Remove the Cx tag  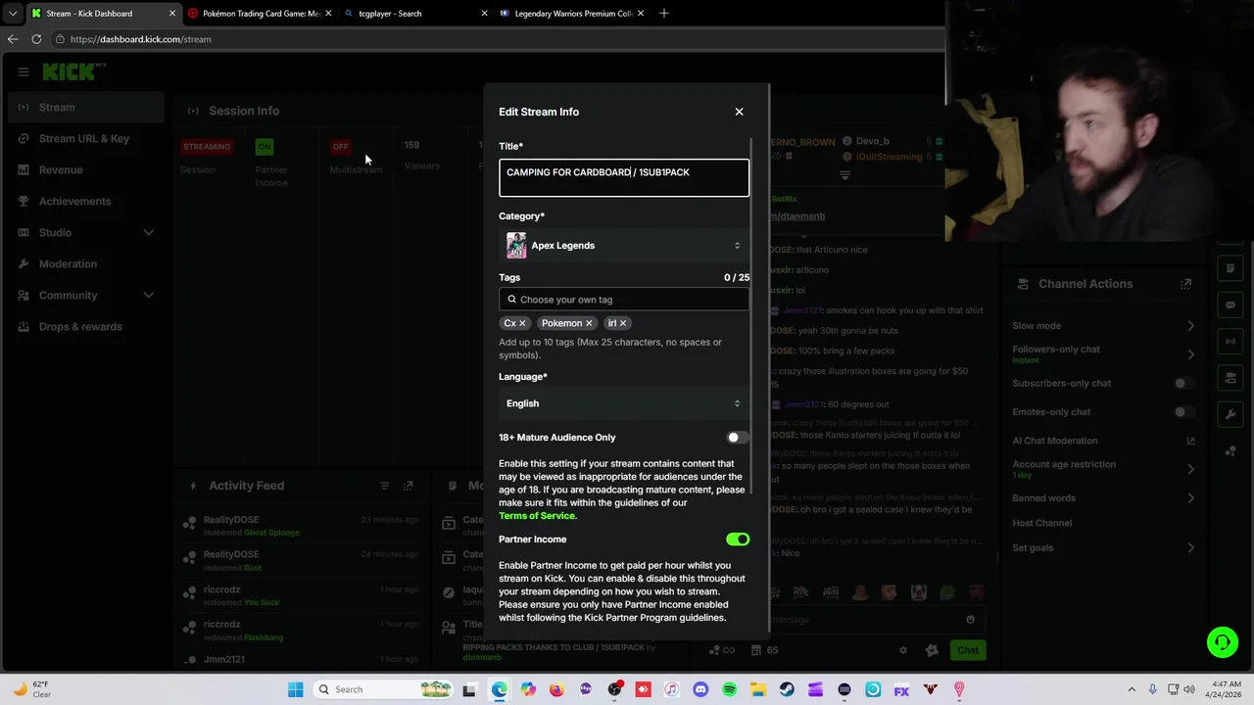(522, 323)
